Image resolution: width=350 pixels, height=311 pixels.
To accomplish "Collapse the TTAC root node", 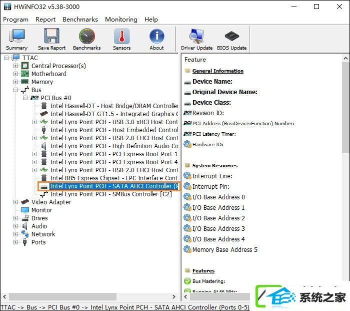I will tap(6, 58).
